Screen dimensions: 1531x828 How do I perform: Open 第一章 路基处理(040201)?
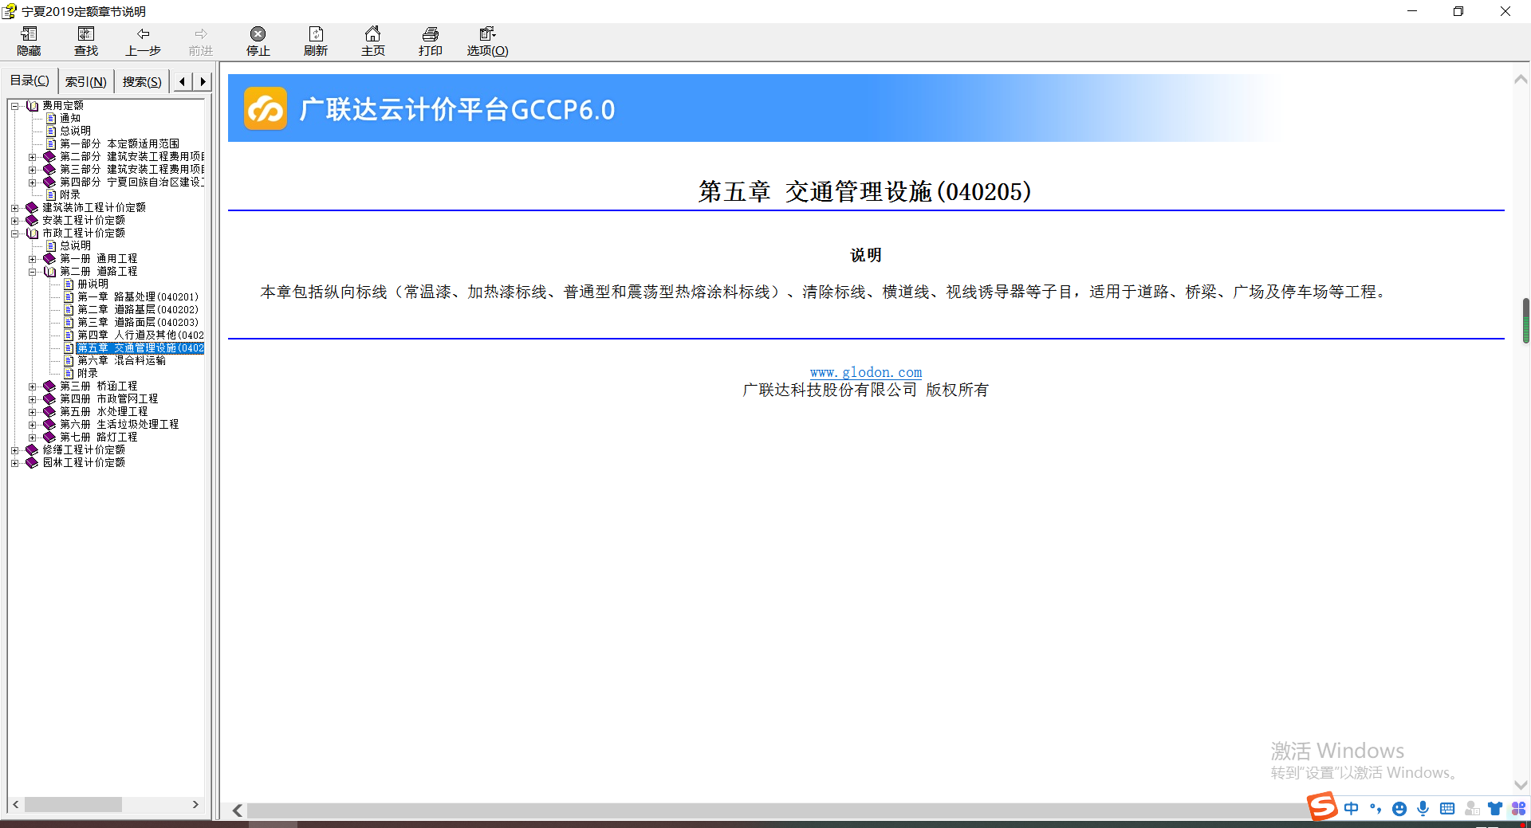138,296
